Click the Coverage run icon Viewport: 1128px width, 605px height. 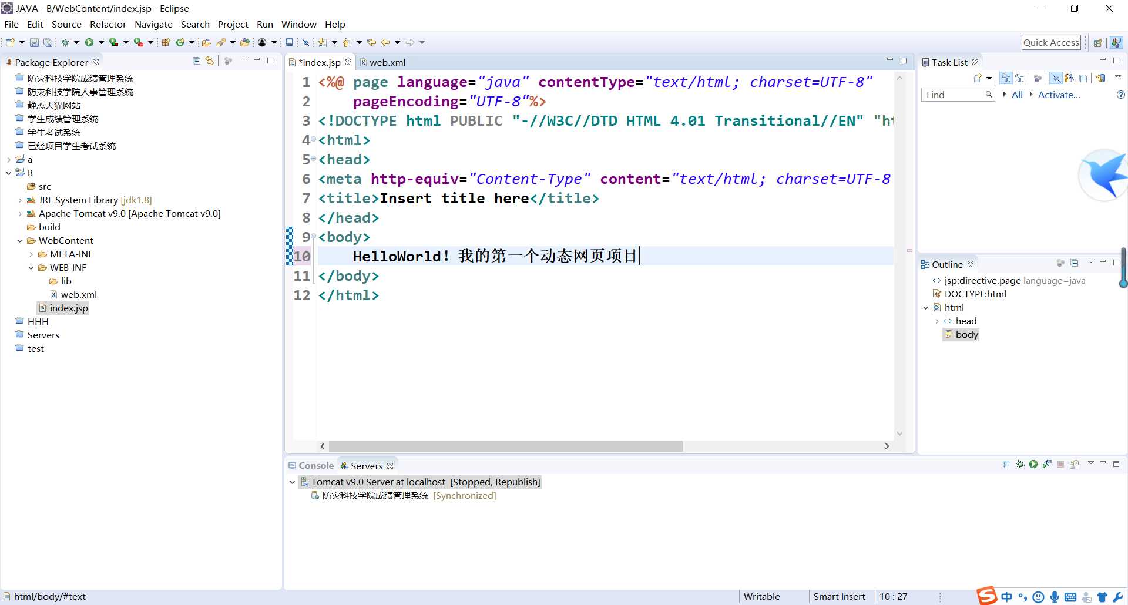(x=114, y=42)
